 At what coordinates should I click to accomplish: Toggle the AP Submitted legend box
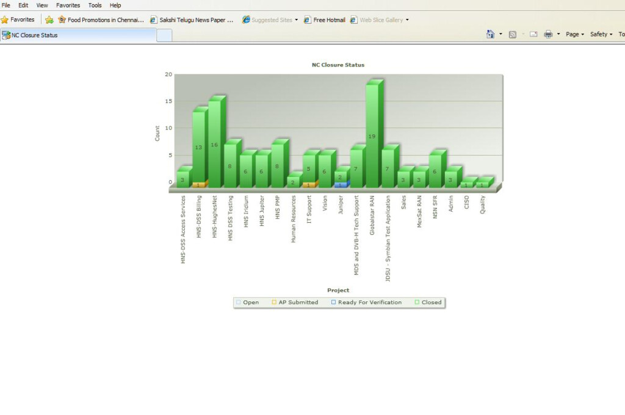pos(274,302)
